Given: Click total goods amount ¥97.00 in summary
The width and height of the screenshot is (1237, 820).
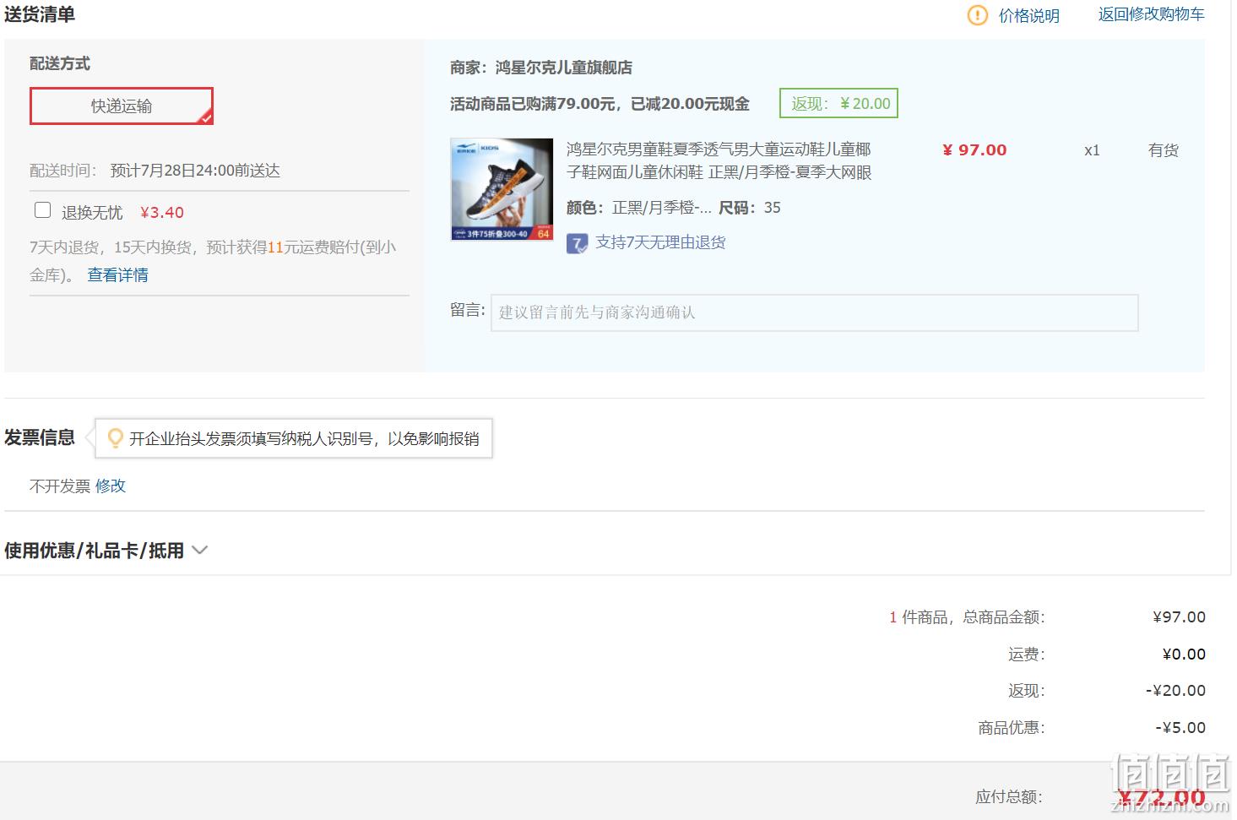Looking at the screenshot, I should (x=1179, y=617).
